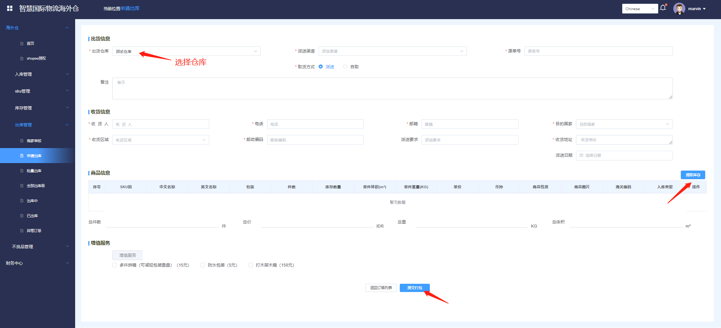Screen dimensions: 721x328
Task: Enable the 防水包装 (5元) checkbox
Action: (x=203, y=265)
